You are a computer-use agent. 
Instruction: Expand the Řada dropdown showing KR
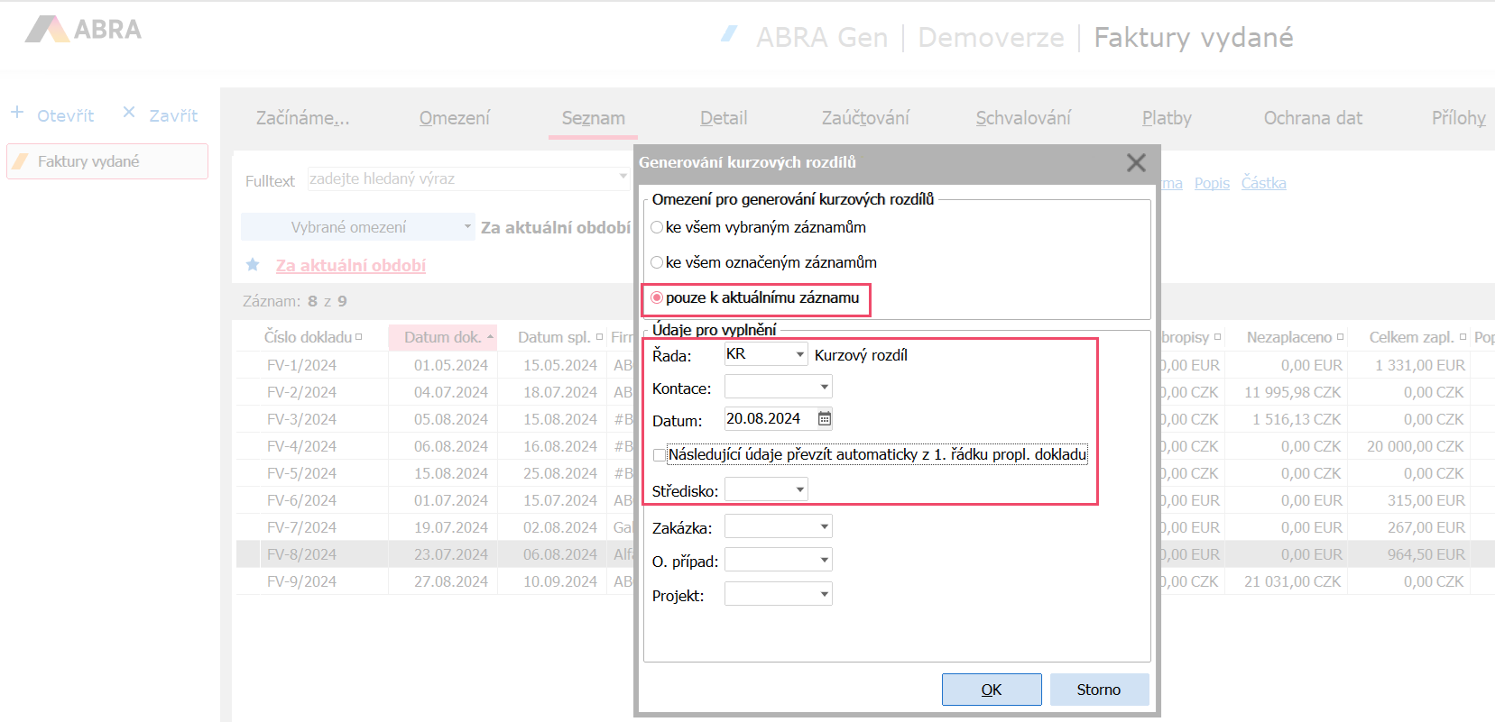point(799,354)
